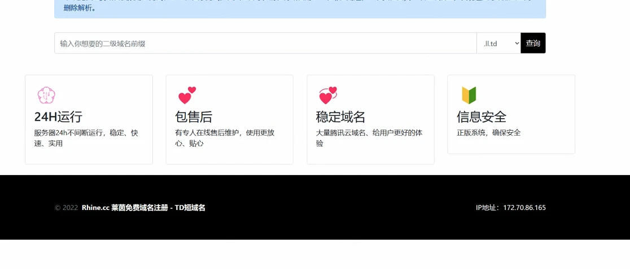Click the green-yellow shield icon above 信息安全
630x269 pixels.
[469, 95]
